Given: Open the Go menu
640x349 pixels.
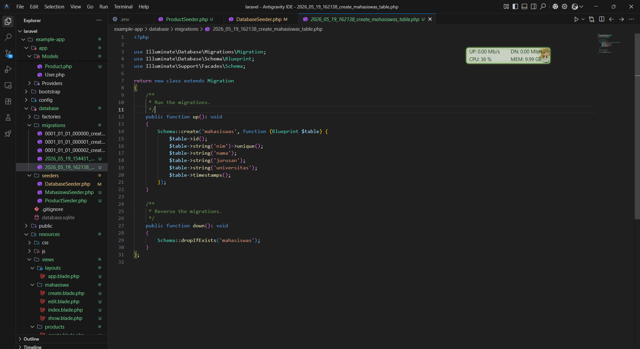Looking at the screenshot, I should pos(90,6).
